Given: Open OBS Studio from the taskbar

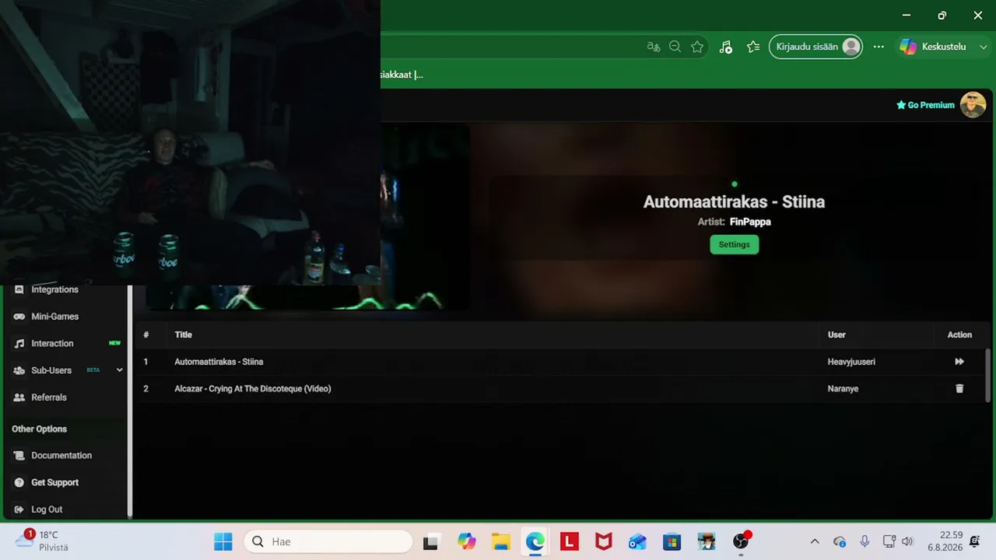Looking at the screenshot, I should point(742,541).
